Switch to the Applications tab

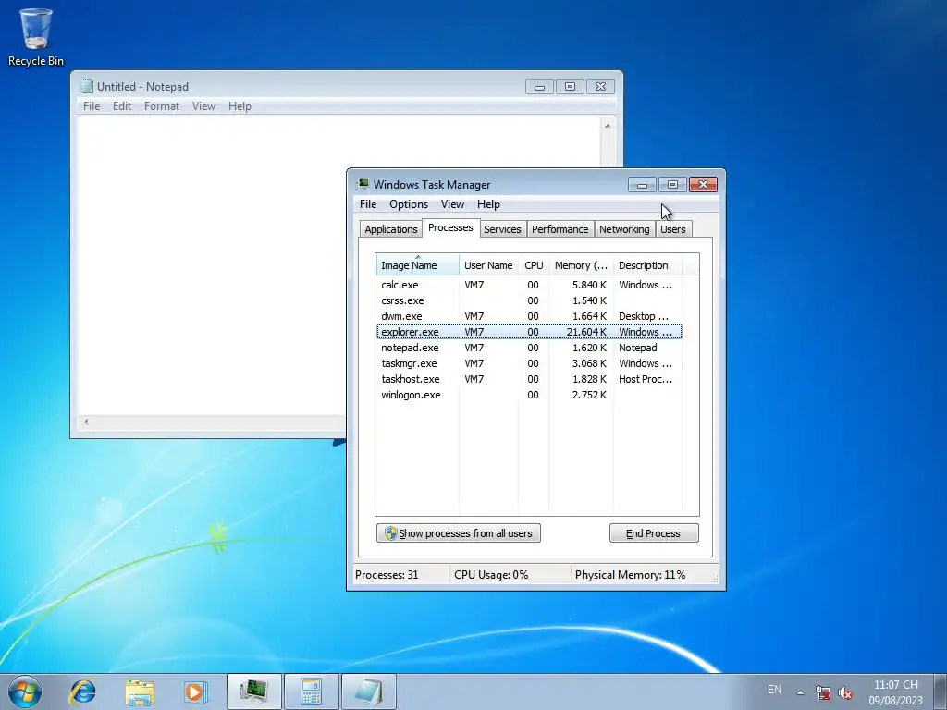391,229
